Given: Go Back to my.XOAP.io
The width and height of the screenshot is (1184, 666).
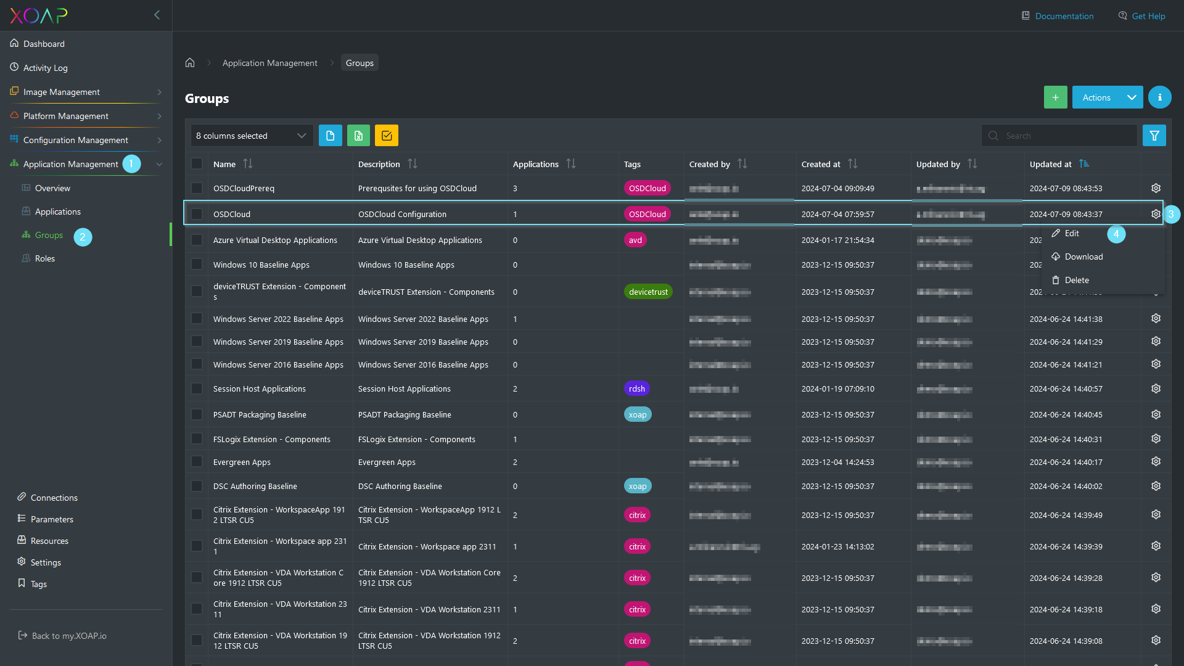Looking at the screenshot, I should 62,636.
